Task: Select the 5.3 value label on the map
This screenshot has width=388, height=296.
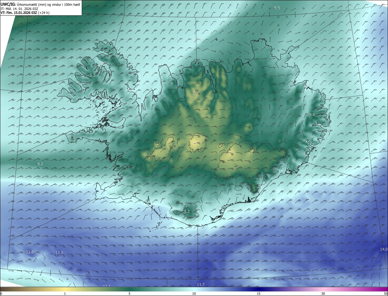Action: click(x=186, y=211)
